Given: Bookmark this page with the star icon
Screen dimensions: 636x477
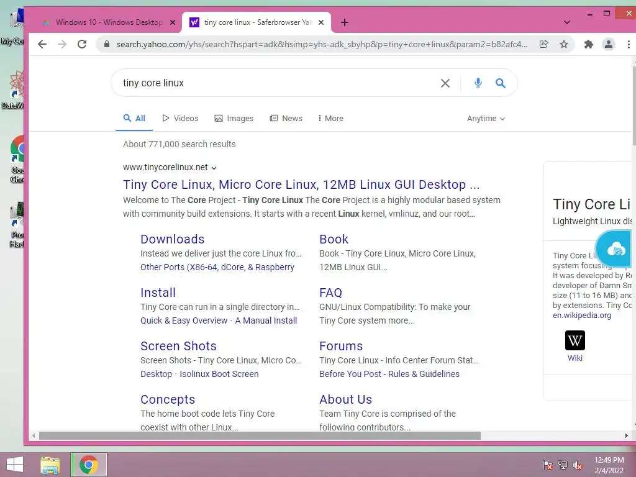Looking at the screenshot, I should pyautogui.click(x=564, y=44).
